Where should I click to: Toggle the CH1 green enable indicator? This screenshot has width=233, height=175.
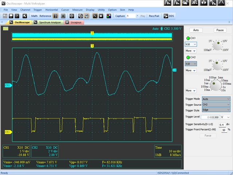[x=188, y=38]
